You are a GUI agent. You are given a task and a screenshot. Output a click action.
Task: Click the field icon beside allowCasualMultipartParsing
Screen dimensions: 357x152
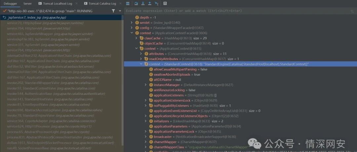point(151,69)
